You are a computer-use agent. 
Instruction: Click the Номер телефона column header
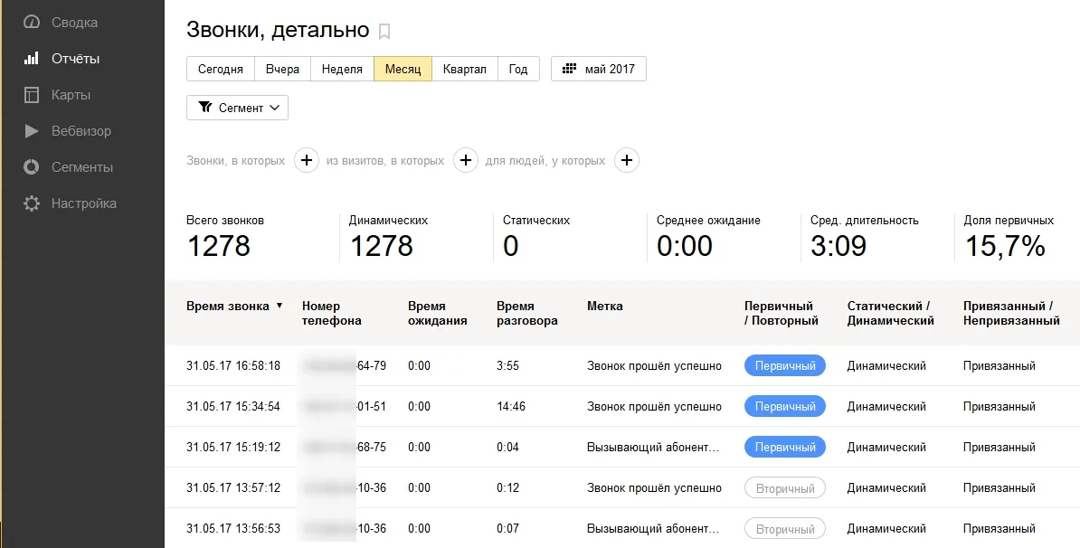click(331, 313)
